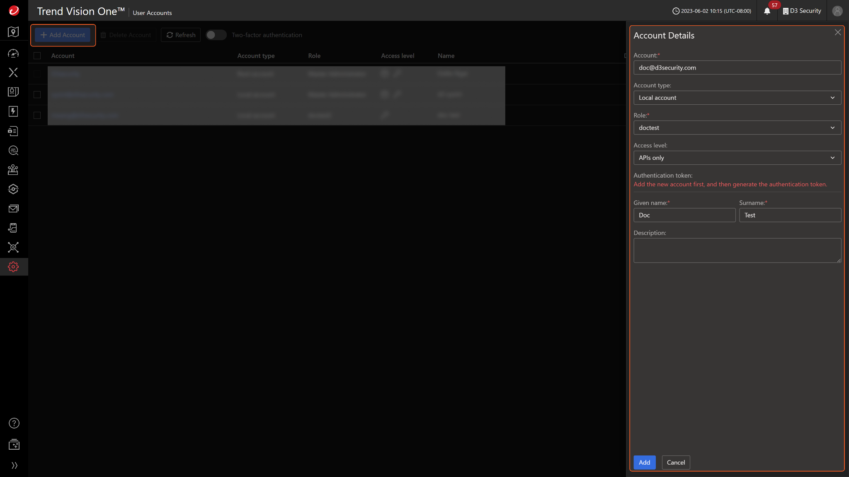Open the Access level dropdown
The height and width of the screenshot is (477, 849).
[x=737, y=158]
